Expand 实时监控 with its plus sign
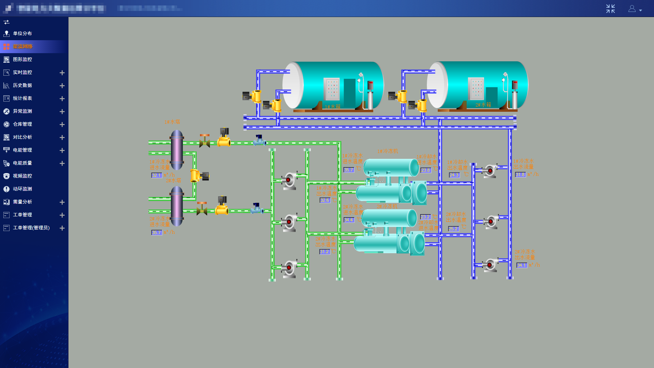This screenshot has width=654, height=368. [62, 73]
